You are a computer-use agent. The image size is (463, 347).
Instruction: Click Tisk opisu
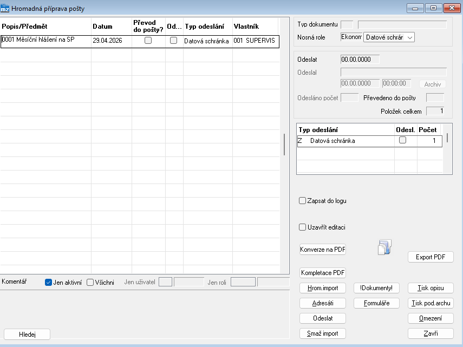431,288
